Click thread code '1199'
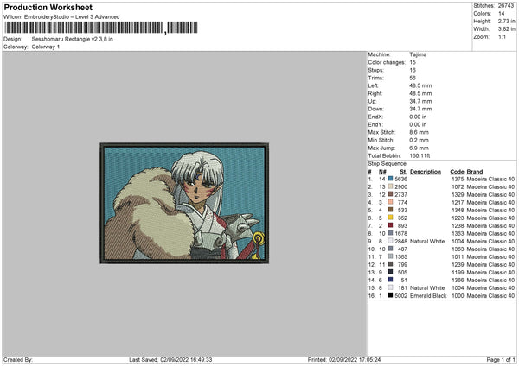Viewport: 519px width, 366px height. (x=458, y=272)
